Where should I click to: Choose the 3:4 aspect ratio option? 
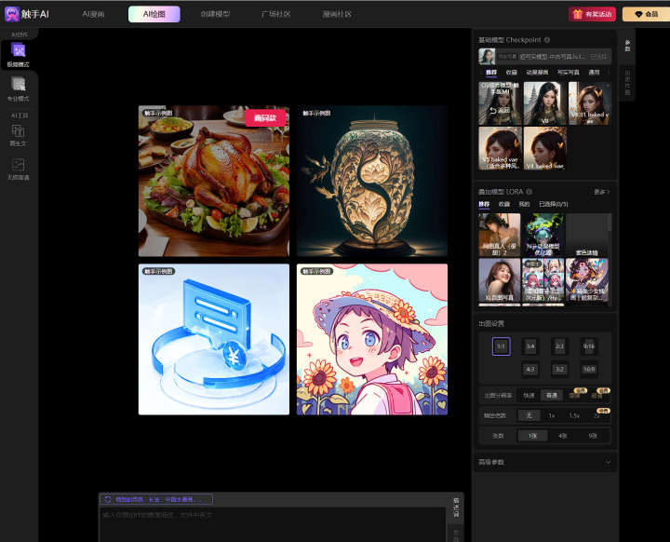(529, 346)
